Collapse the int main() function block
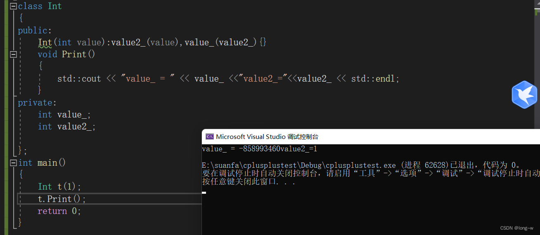 13,163
